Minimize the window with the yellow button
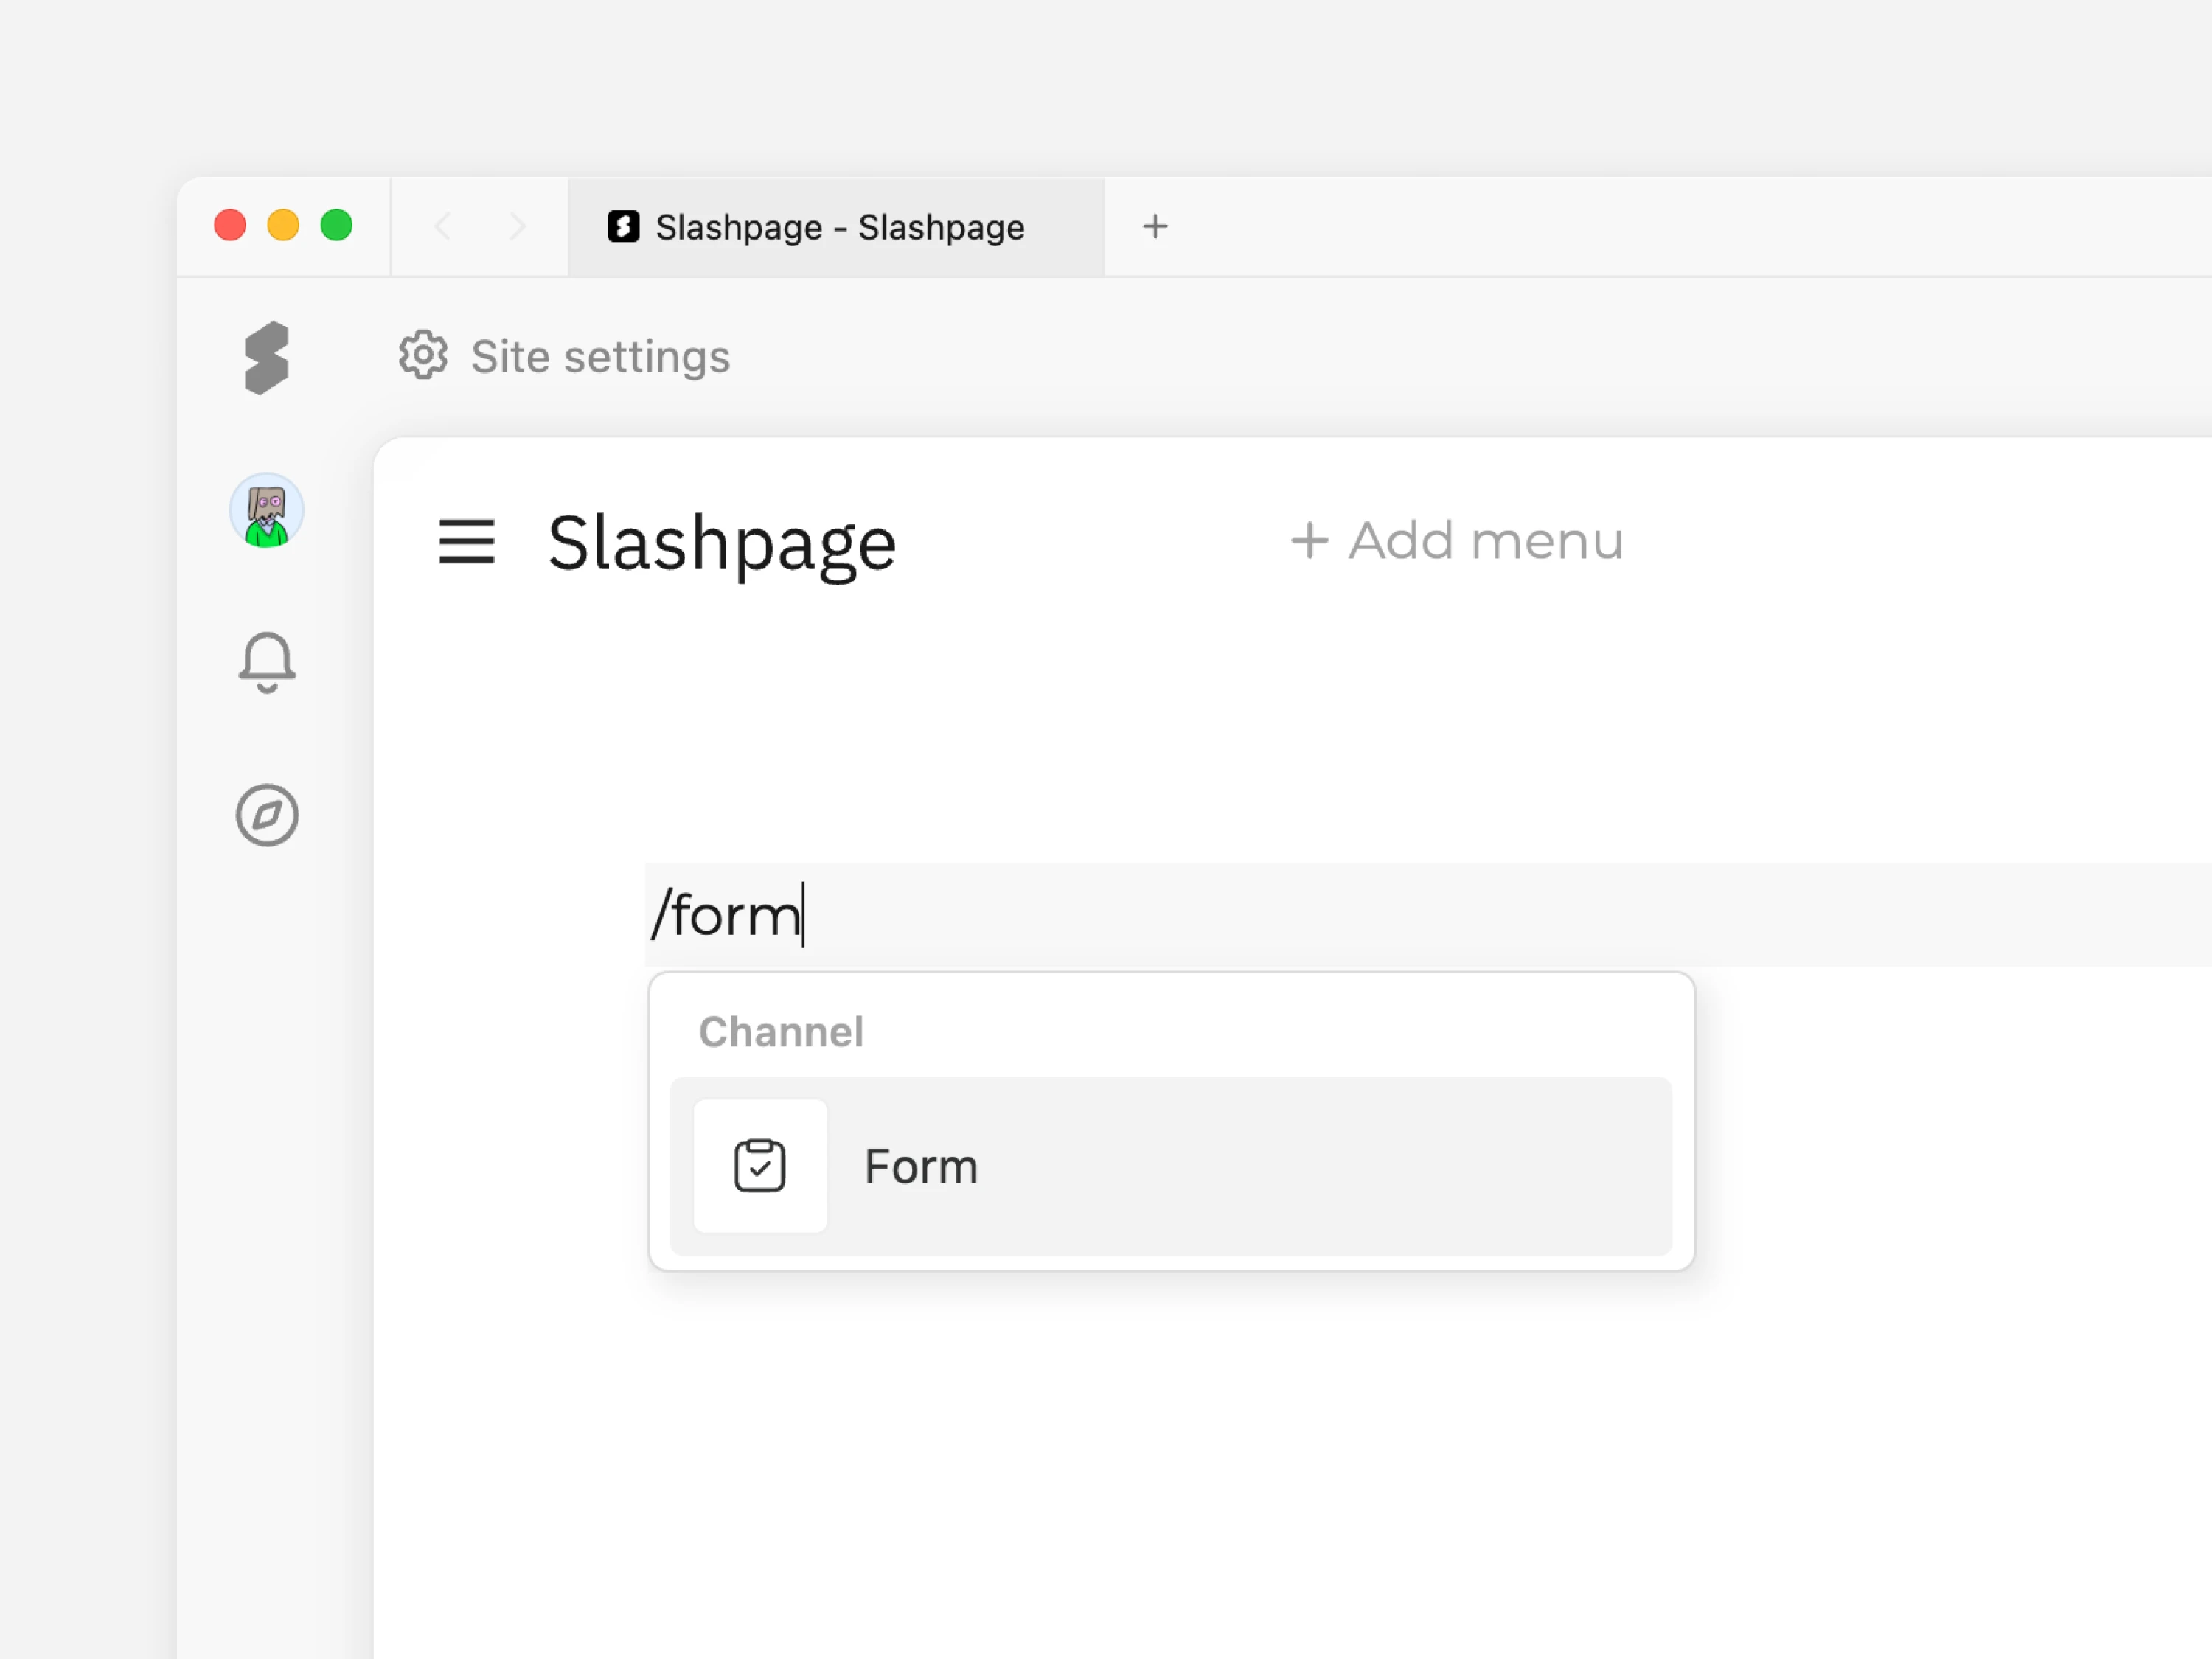Image resolution: width=2212 pixels, height=1659 pixels. pyautogui.click(x=283, y=225)
